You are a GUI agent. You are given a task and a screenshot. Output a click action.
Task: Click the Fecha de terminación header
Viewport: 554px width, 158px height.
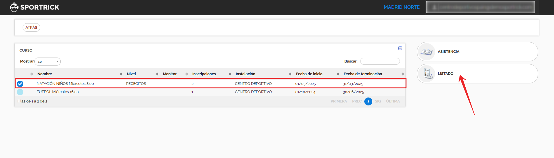(363, 74)
